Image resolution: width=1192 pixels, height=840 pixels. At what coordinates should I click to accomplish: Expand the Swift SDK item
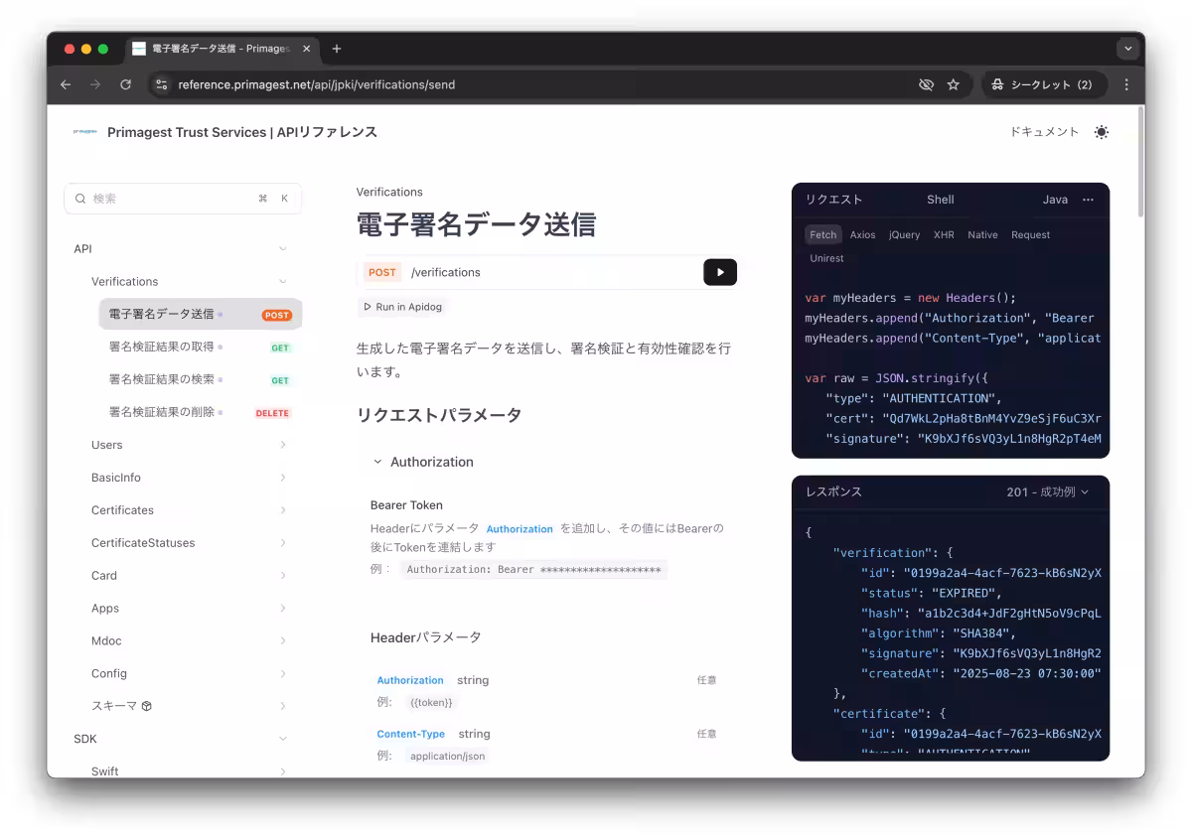pos(283,771)
